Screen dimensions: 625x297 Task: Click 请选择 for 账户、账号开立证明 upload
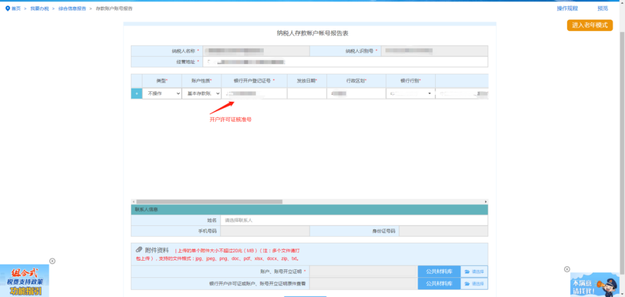point(474,272)
